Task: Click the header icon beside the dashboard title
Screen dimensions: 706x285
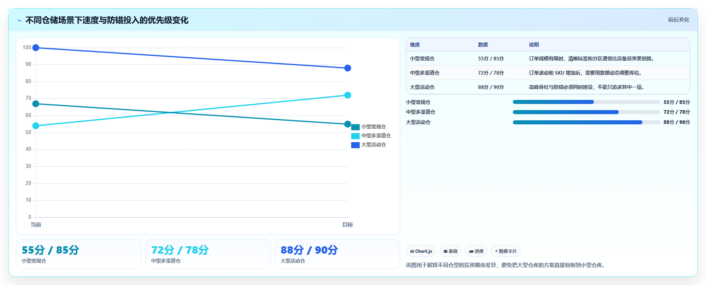Action: [x=19, y=20]
